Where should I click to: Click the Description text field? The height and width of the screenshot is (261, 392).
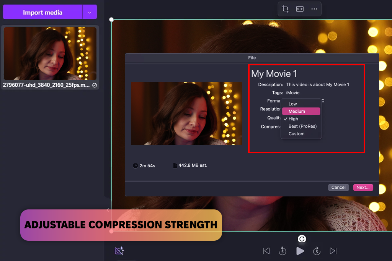pos(317,84)
